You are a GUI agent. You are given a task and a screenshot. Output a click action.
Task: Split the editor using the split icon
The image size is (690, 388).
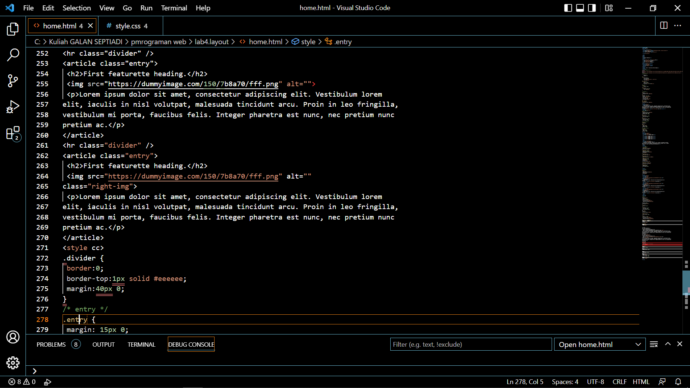(663, 26)
